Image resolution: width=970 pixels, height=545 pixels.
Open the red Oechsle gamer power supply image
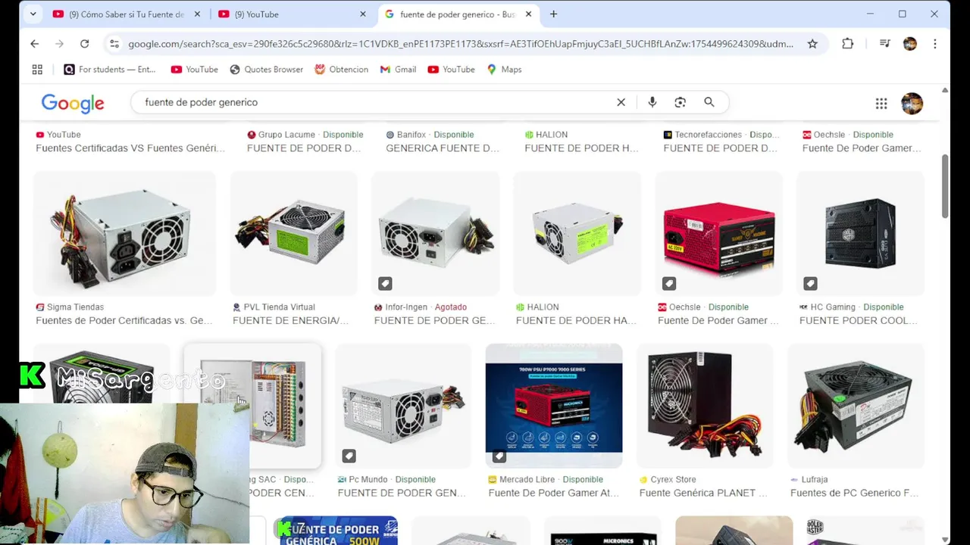(719, 233)
